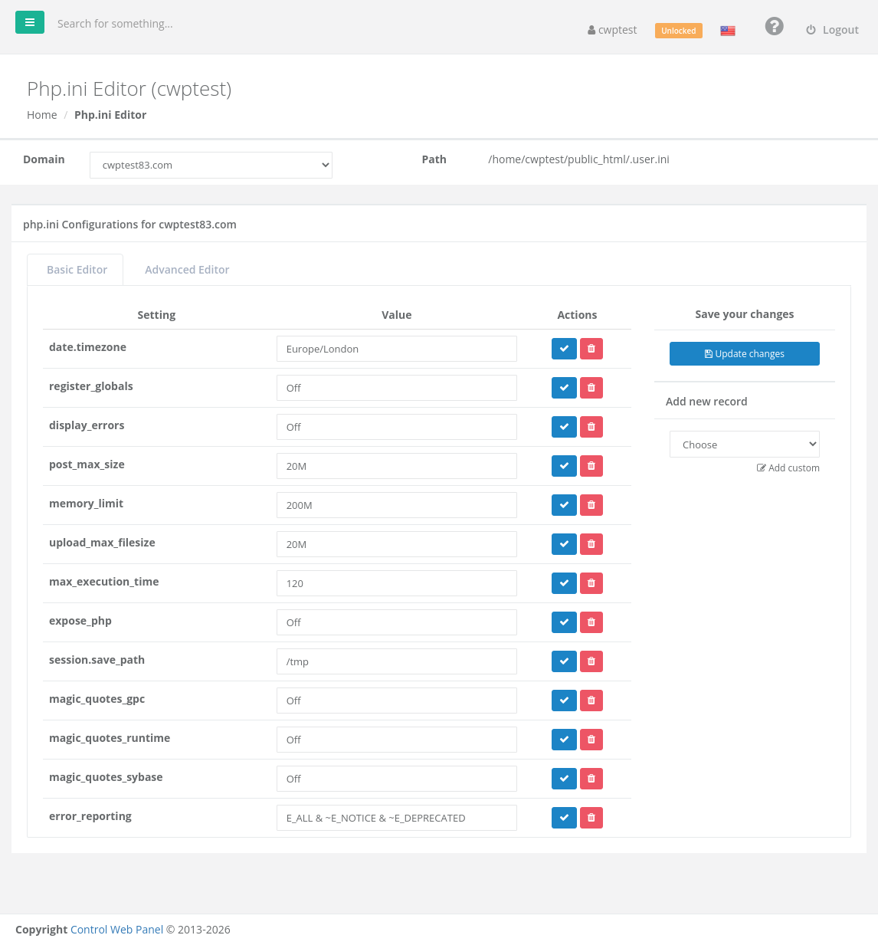Delete magic_quotes_sybase record
This screenshot has width=878, height=945.
(591, 779)
